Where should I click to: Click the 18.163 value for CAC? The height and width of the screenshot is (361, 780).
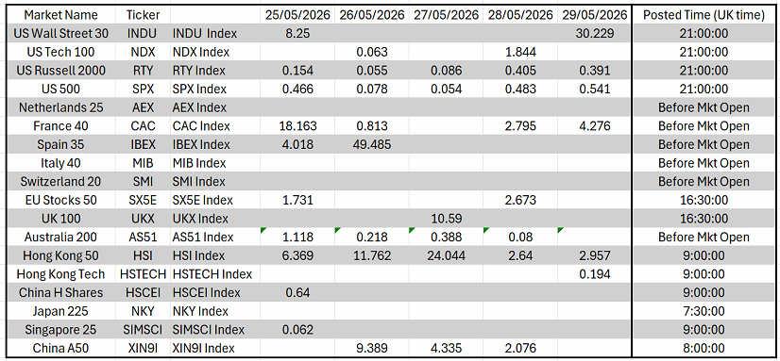297,126
